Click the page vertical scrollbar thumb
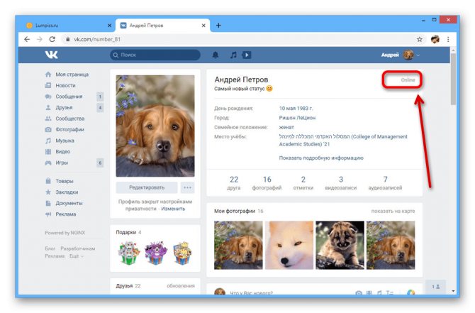The image size is (475, 313). [453, 79]
